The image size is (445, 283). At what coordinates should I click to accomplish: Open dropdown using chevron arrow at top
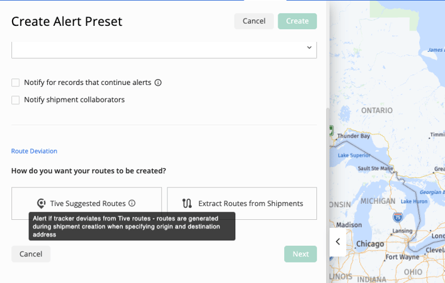pos(309,48)
